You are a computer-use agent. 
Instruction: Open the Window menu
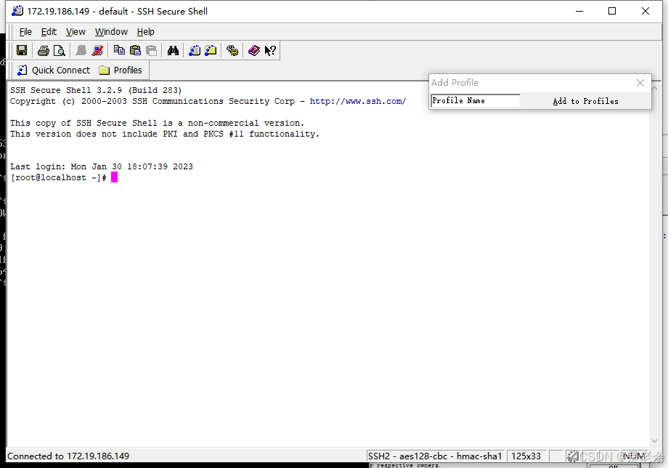[111, 31]
